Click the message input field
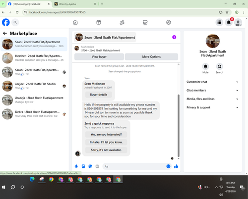 (135, 166)
